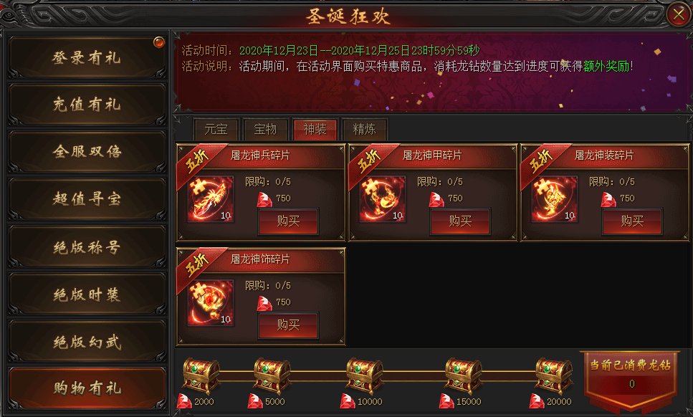Select the 全服双倍 sidebar entry
This screenshot has width=693, height=417.
pos(87,151)
